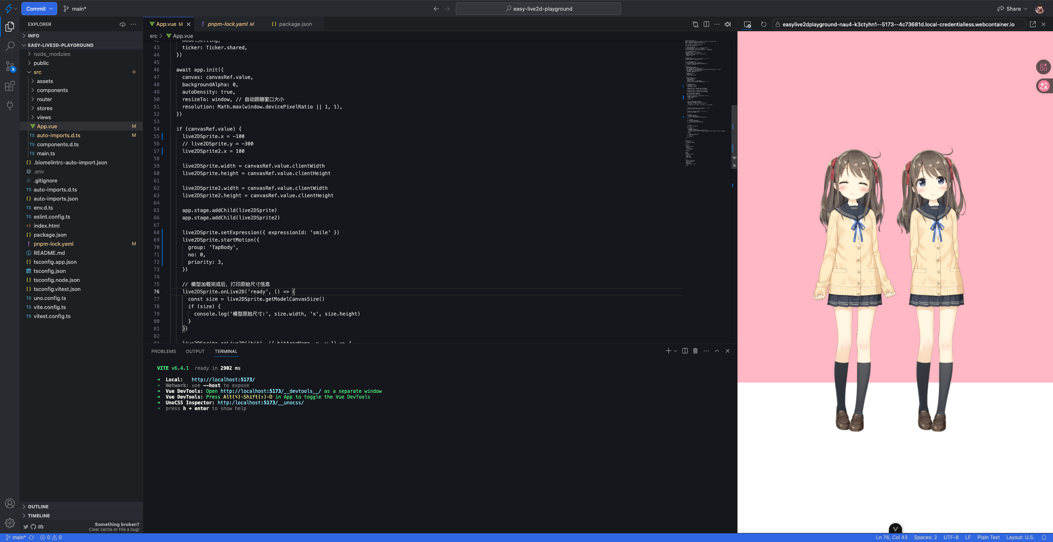Open the Accounts icon in activity bar
Screen dimensions: 1053x542
(x=10, y=503)
